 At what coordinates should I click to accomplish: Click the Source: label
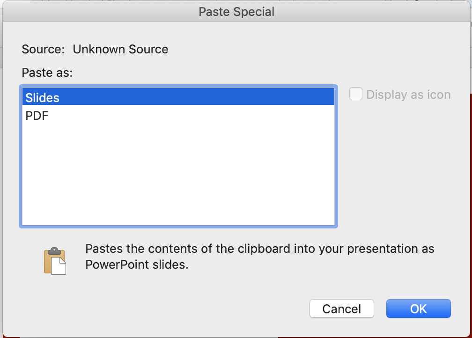43,49
